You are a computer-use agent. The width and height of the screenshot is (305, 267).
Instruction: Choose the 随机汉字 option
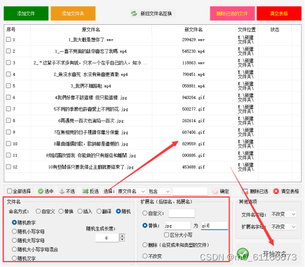(14, 258)
